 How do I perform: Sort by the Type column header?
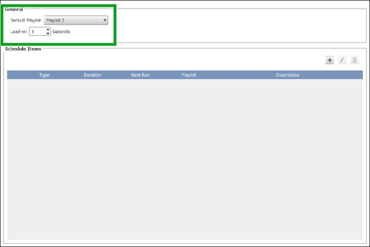point(44,75)
